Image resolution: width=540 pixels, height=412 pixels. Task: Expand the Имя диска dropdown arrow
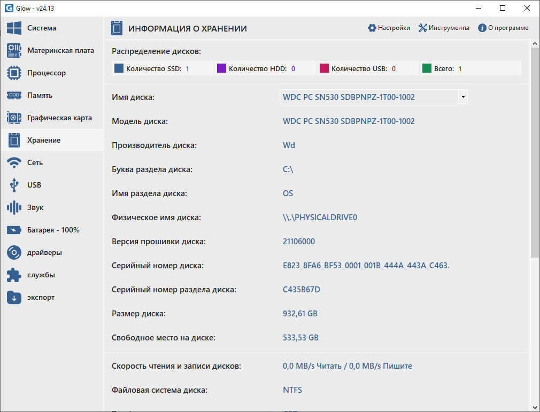pos(462,97)
